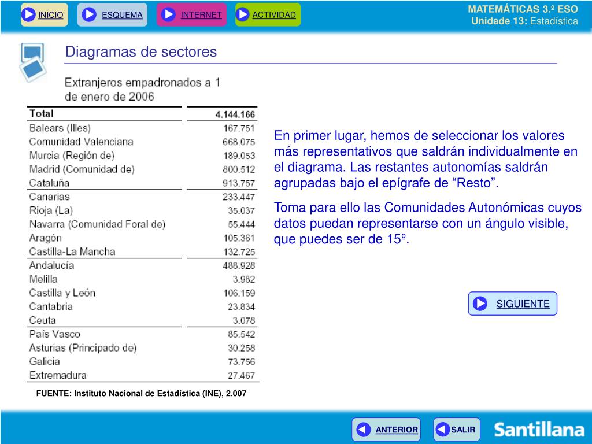The image size is (592, 444).
Task: Select the 'Galicia' row label
Action: (45, 362)
